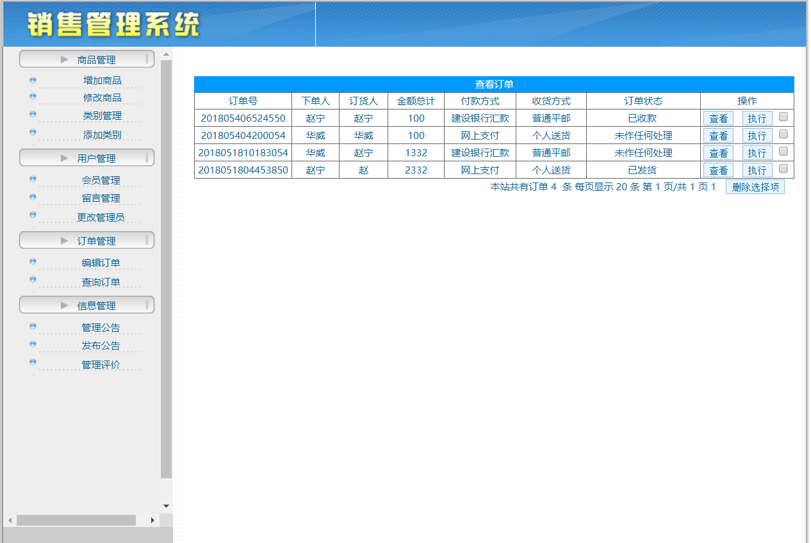811x543 pixels.
Task: Expand the 用户管理 section header
Action: coord(86,158)
